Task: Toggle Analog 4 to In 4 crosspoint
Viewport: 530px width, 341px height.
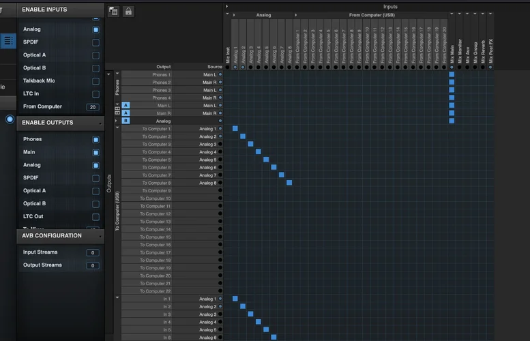Action: pos(259,322)
